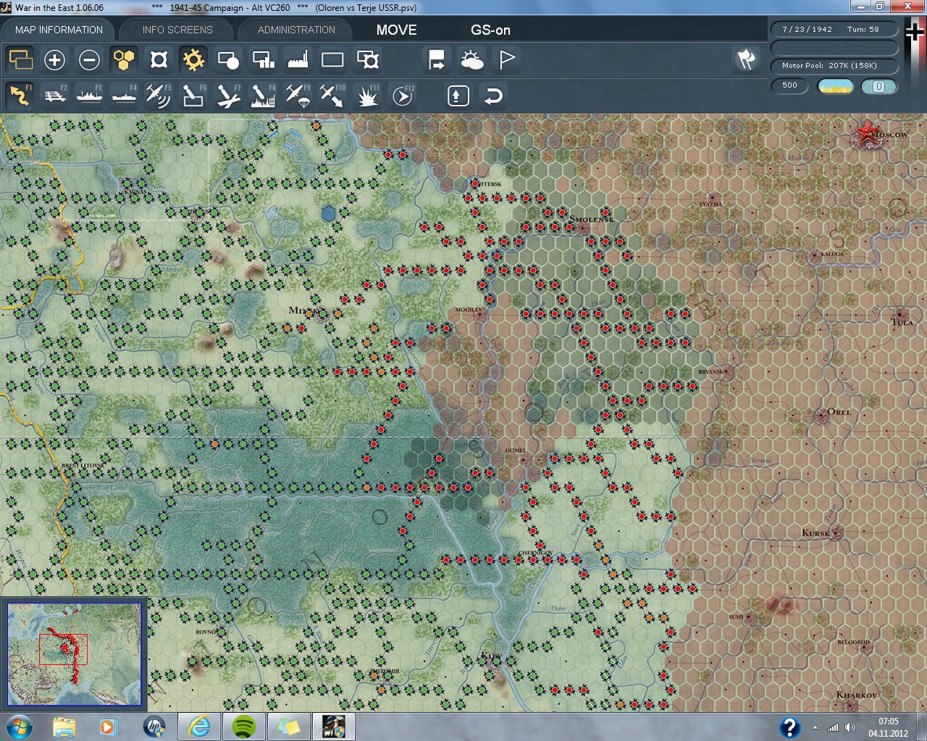The width and height of the screenshot is (927, 741).
Task: Show the weather overlay
Action: (x=471, y=59)
